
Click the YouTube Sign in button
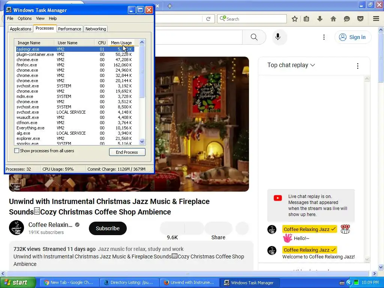352,37
